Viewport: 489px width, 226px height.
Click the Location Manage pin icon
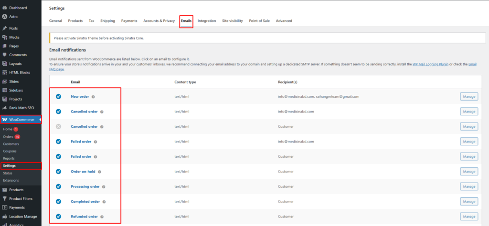4,216
